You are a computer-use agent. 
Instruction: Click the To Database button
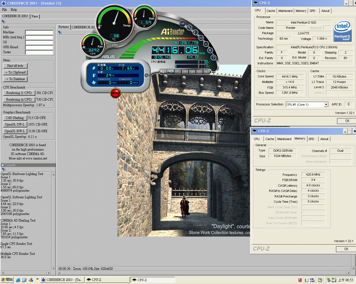coord(15,79)
